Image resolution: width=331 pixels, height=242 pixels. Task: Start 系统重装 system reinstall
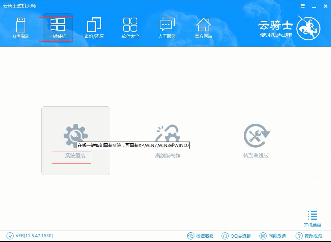tap(71, 157)
